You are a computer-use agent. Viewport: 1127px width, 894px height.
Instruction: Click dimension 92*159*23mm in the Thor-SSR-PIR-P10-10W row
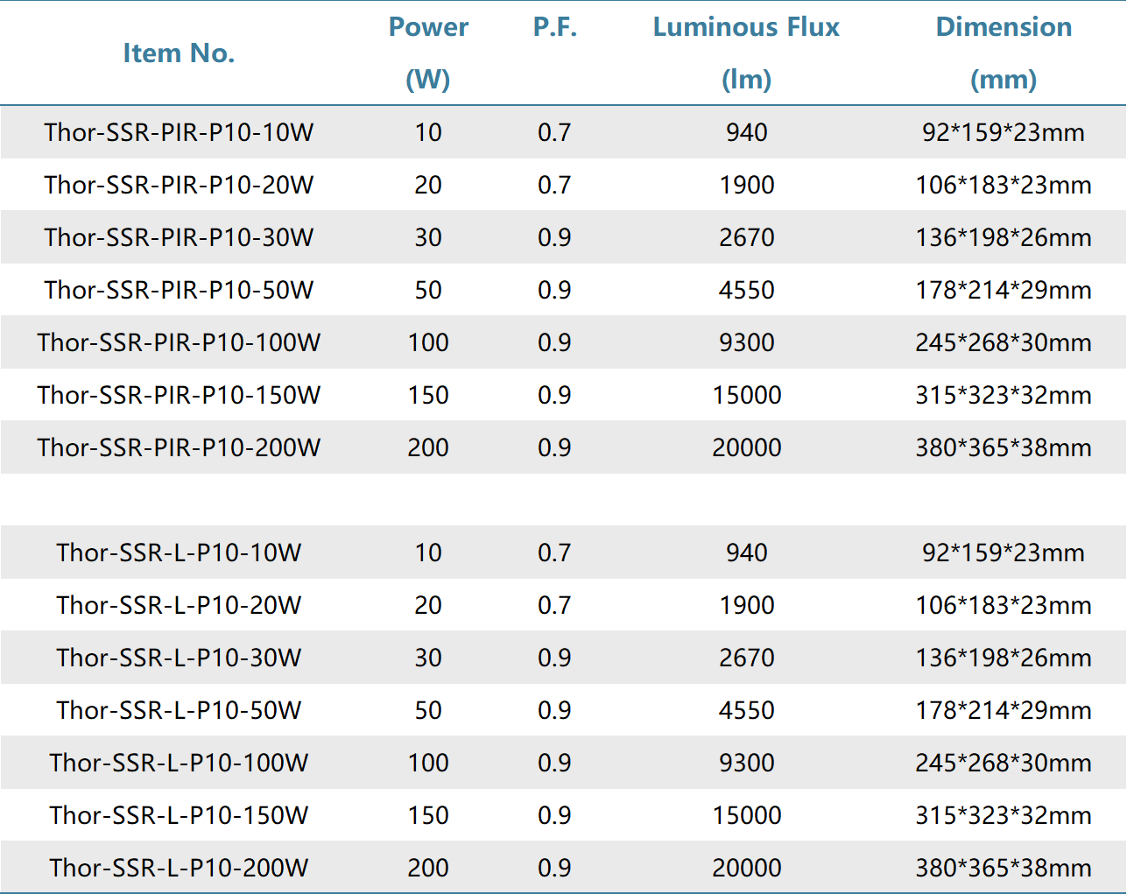1004,132
